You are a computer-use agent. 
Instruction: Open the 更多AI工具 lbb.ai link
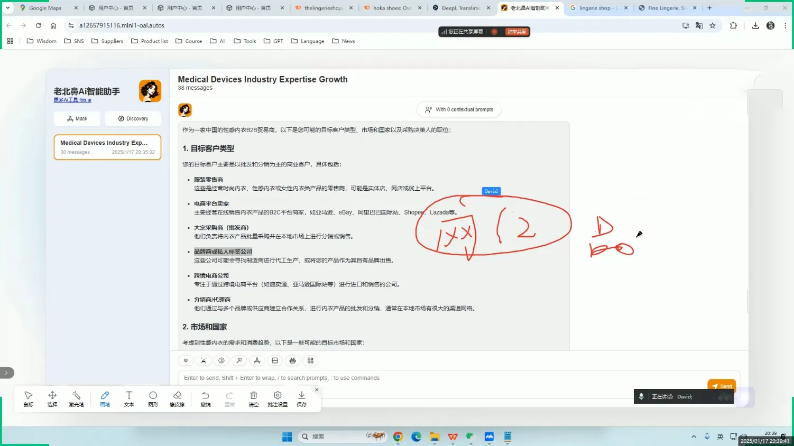pos(72,99)
